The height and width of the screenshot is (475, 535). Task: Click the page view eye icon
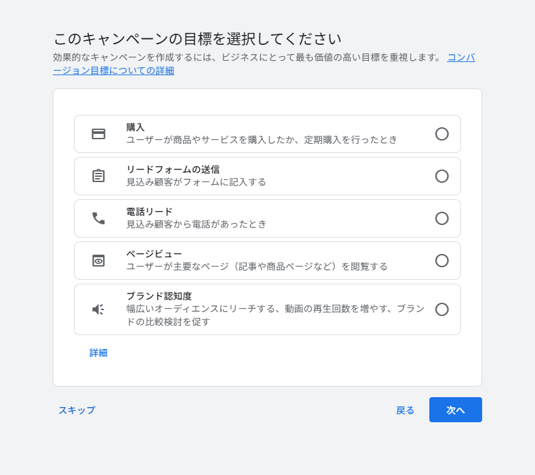click(98, 261)
